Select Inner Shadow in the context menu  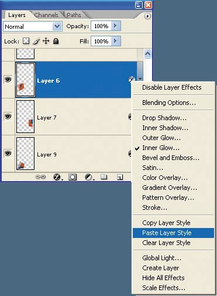coord(173,128)
